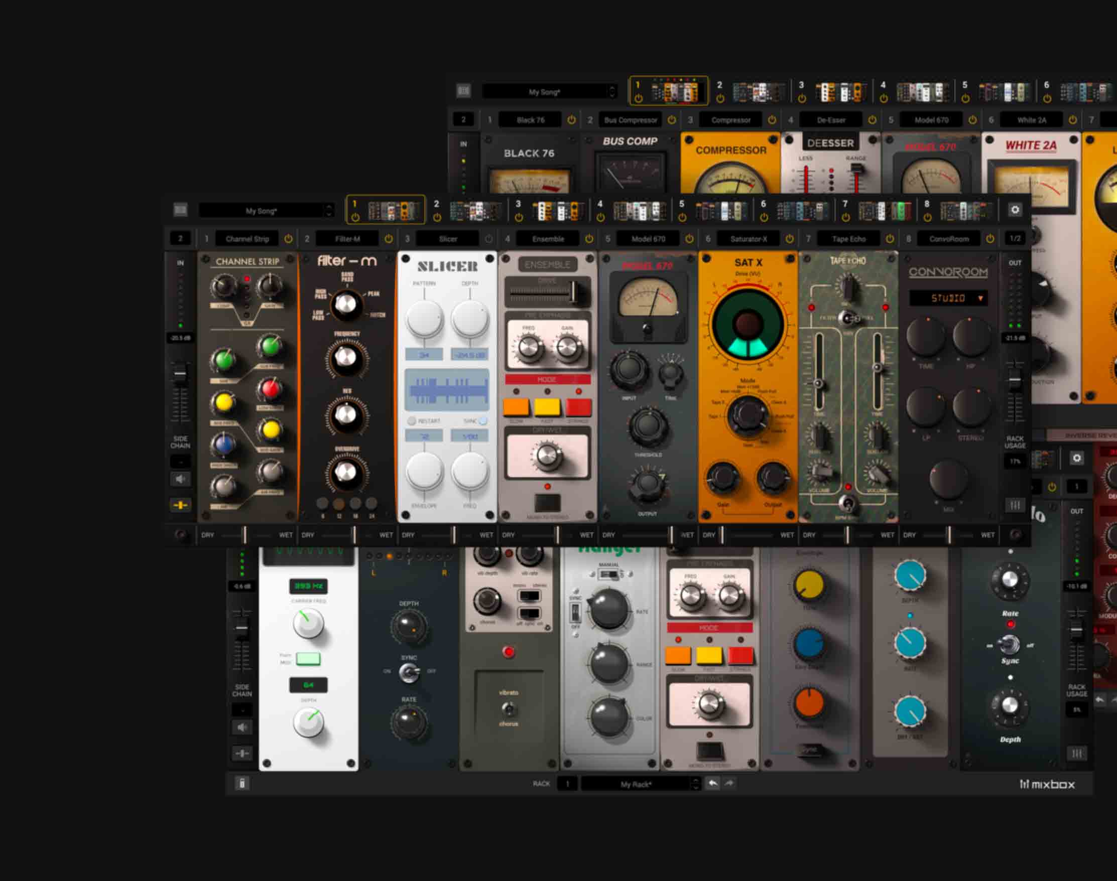Open the My Song* preset dropdown in the front window
This screenshot has height=881, width=1117.
pos(267,210)
